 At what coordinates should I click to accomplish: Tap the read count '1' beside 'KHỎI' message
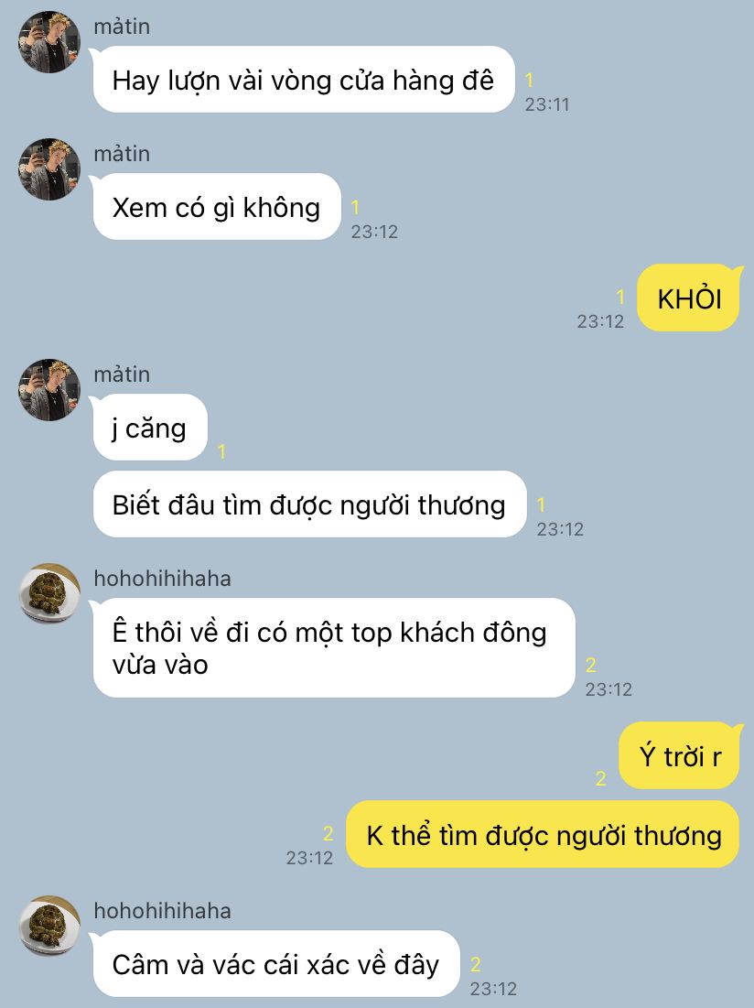click(x=620, y=297)
